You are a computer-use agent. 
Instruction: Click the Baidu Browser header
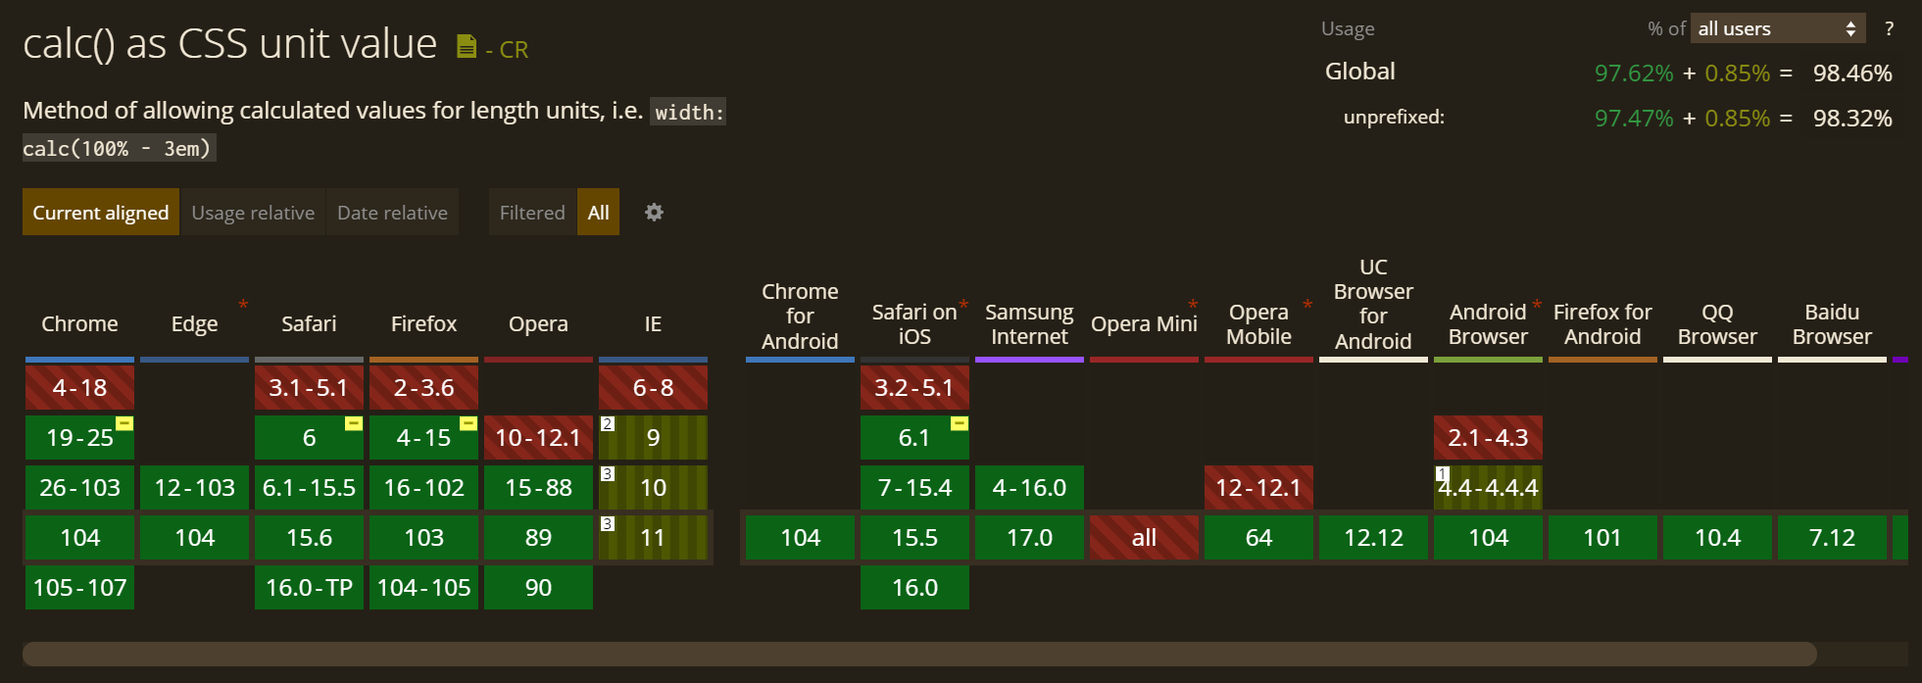pos(1832,323)
